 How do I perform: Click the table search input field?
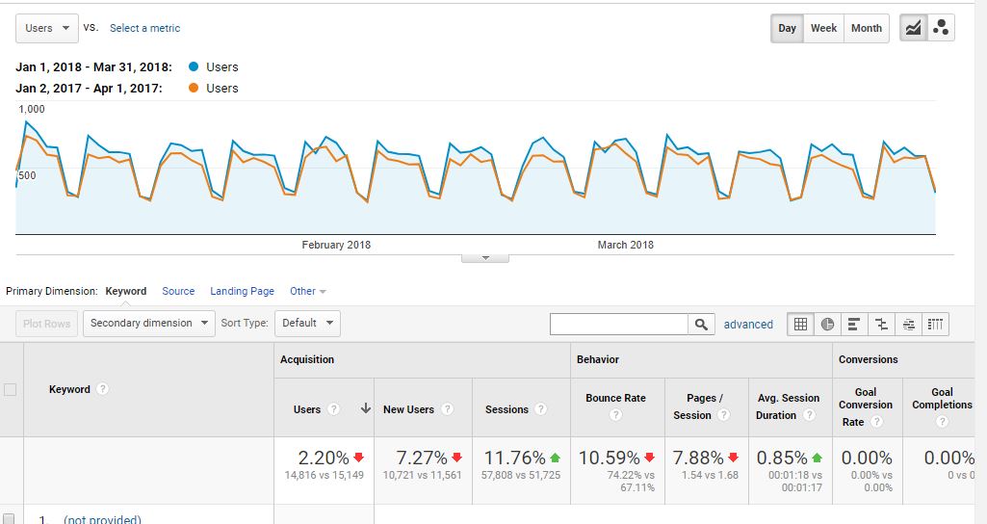619,325
